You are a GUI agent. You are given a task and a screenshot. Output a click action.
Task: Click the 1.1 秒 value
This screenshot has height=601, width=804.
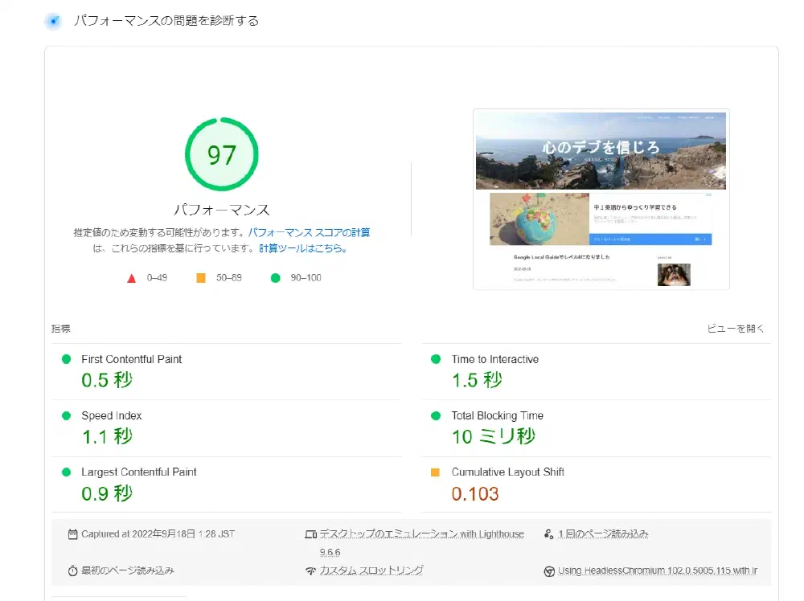coord(107,436)
